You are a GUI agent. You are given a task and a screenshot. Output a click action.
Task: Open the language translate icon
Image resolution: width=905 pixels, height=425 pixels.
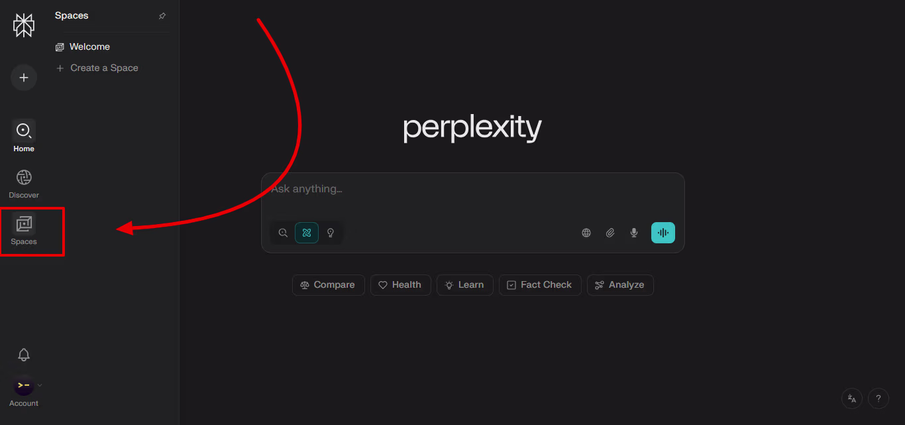pyautogui.click(x=852, y=398)
